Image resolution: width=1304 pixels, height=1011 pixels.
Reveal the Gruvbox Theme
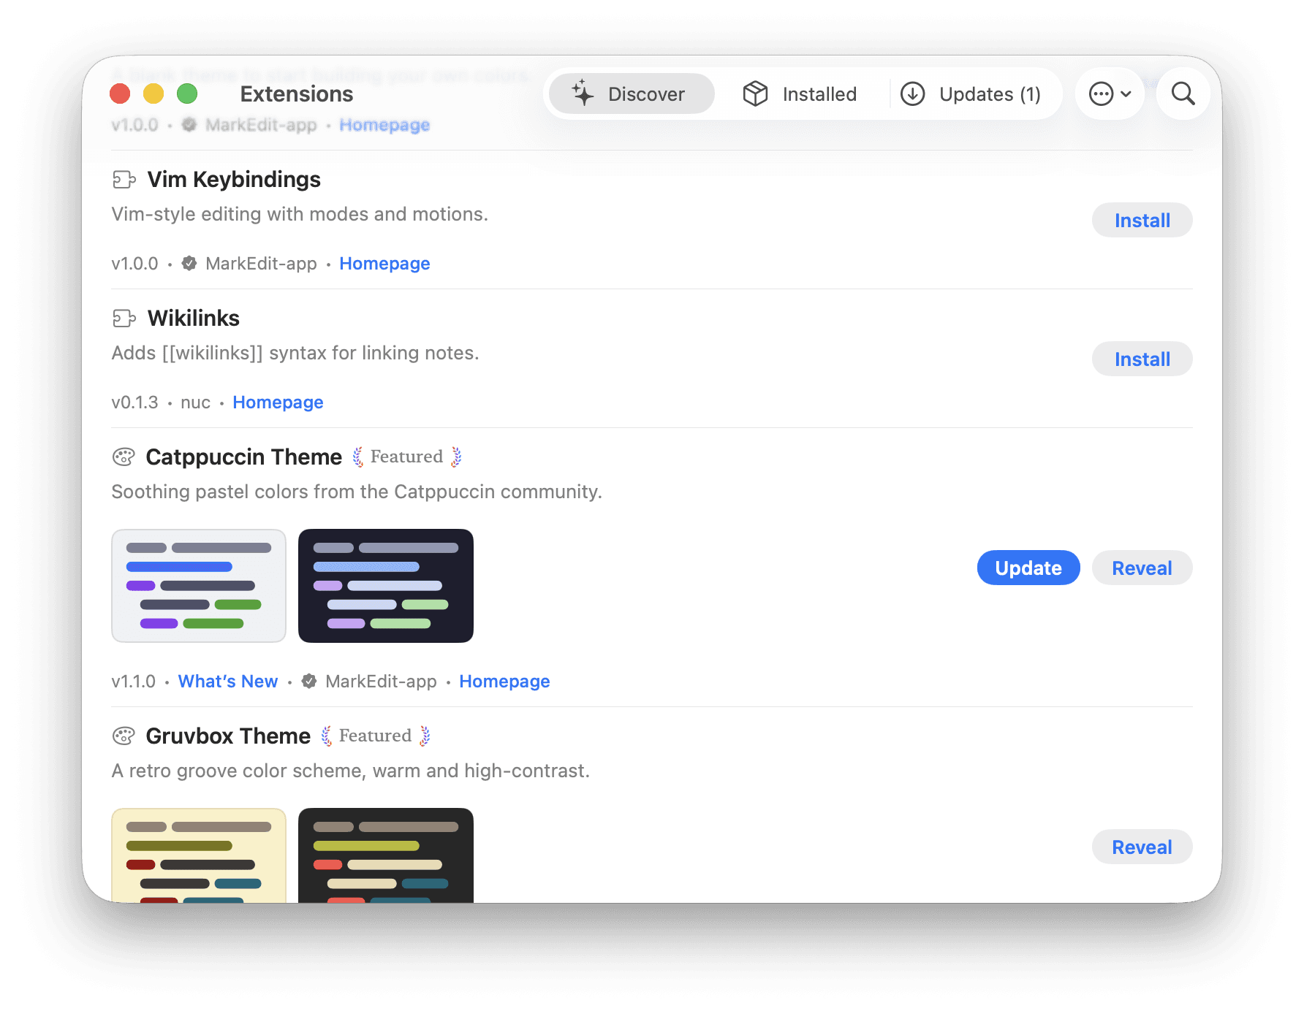pyautogui.click(x=1142, y=847)
